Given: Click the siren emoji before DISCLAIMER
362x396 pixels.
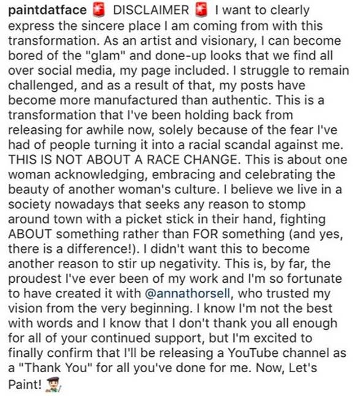Looking at the screenshot, I should pos(99,10).
